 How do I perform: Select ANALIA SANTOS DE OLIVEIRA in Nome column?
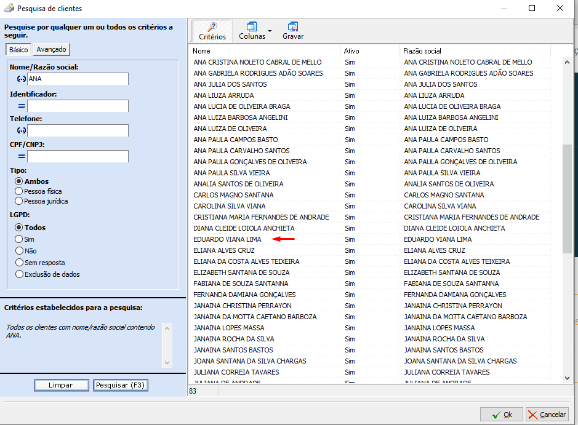(x=238, y=184)
